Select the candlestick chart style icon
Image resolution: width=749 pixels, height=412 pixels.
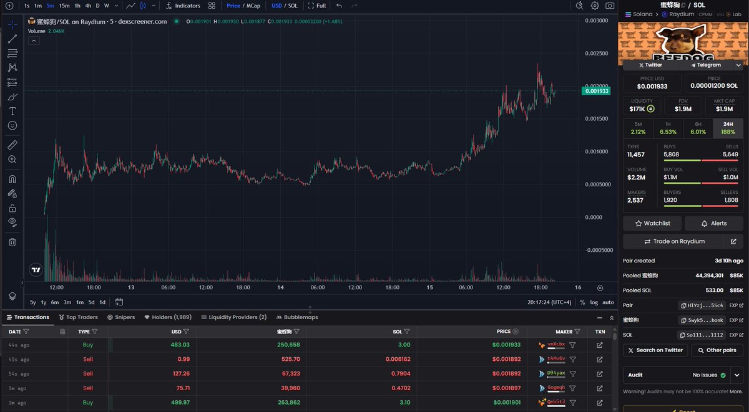(144, 6)
